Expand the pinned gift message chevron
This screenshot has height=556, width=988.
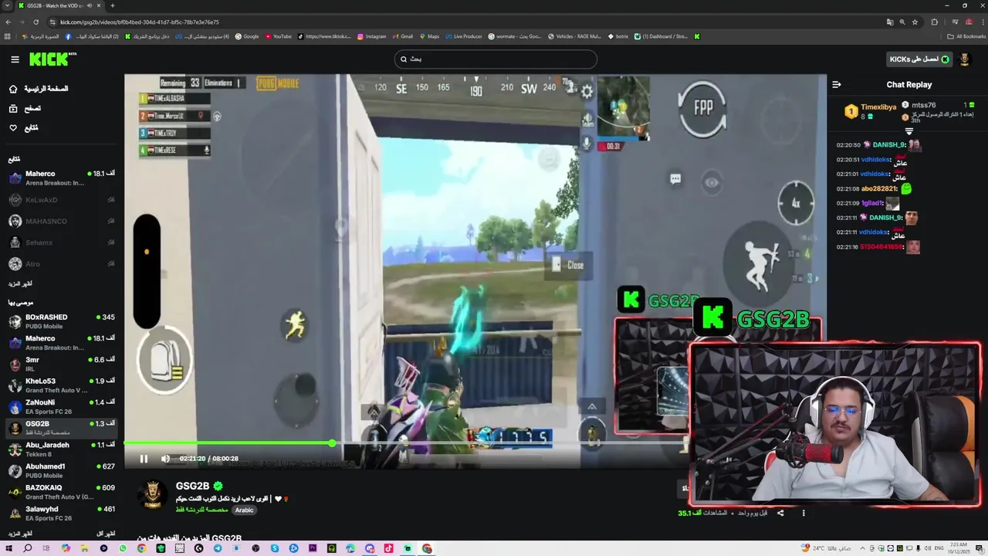908,131
